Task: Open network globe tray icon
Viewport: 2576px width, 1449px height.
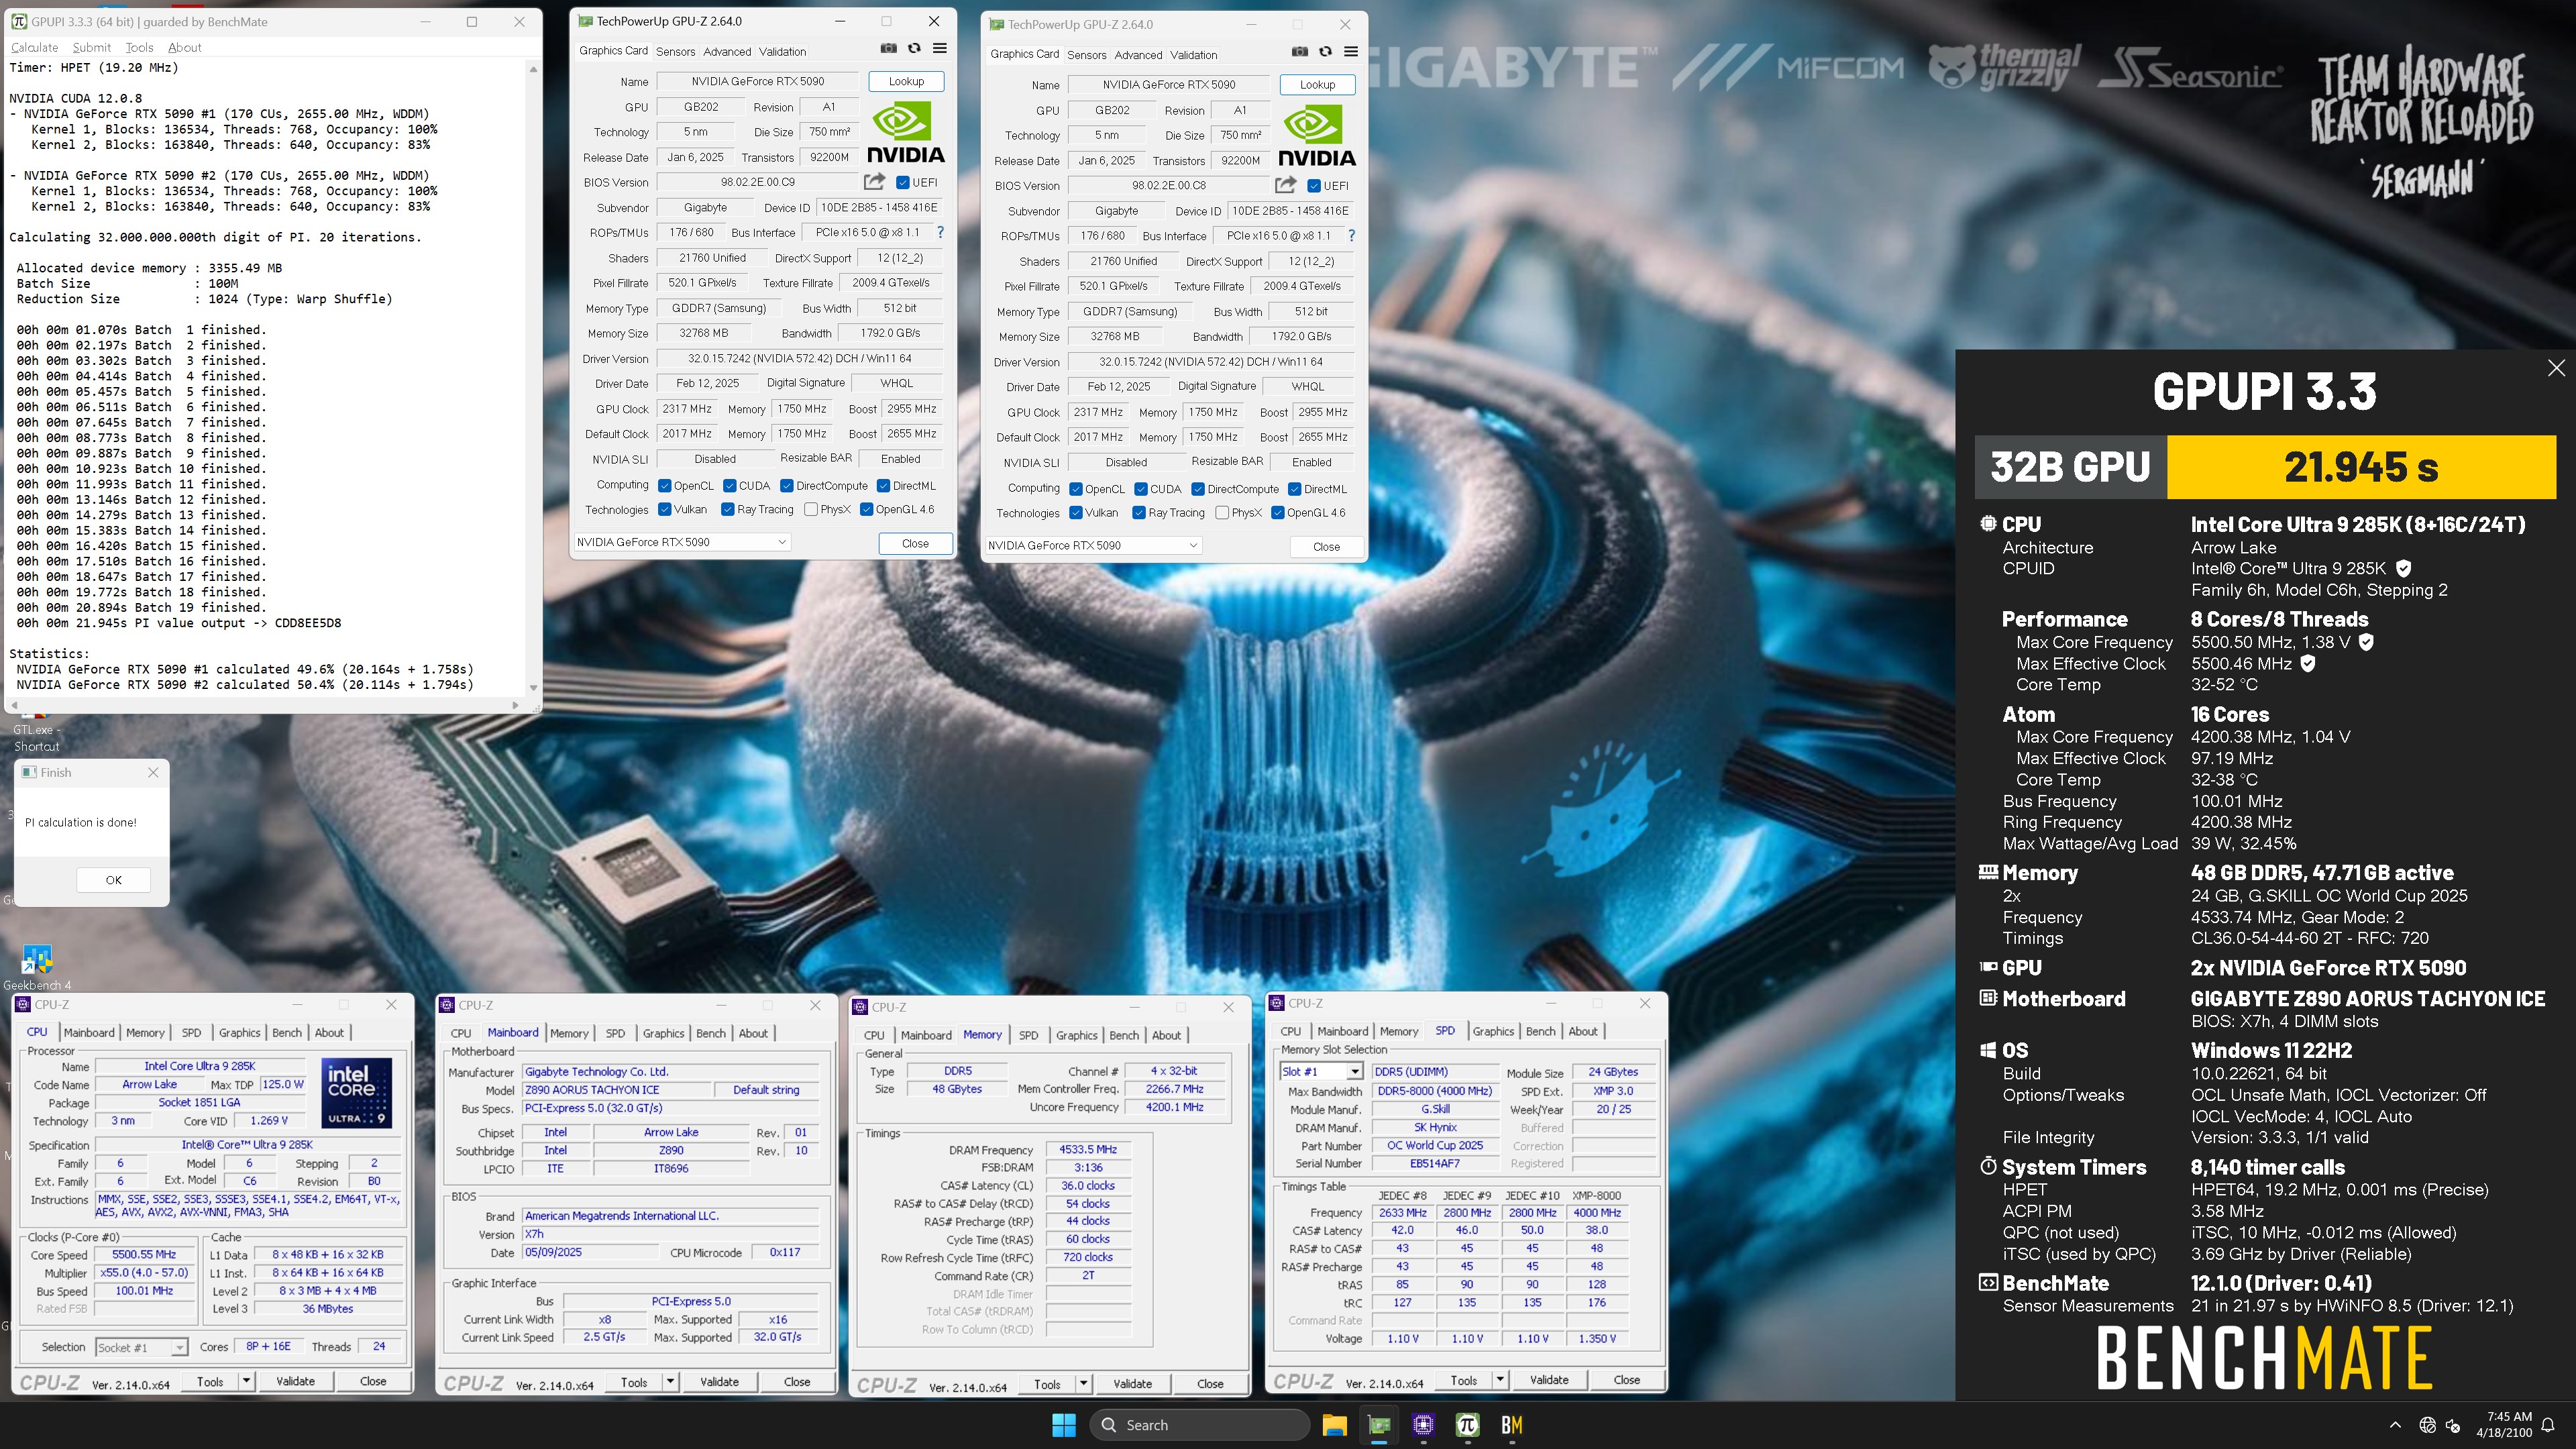Action: [x=2427, y=1425]
